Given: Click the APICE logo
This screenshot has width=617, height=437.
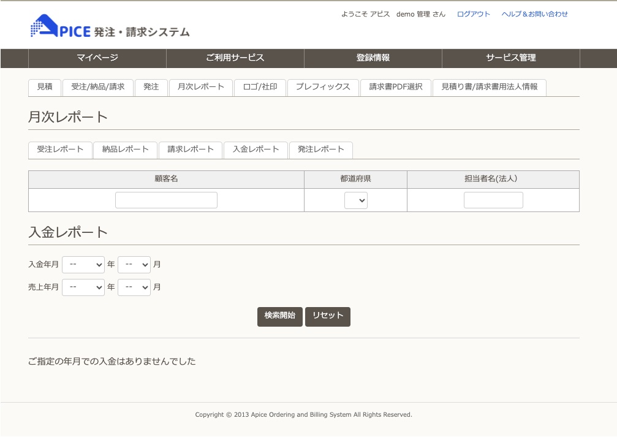Looking at the screenshot, I should 110,26.
